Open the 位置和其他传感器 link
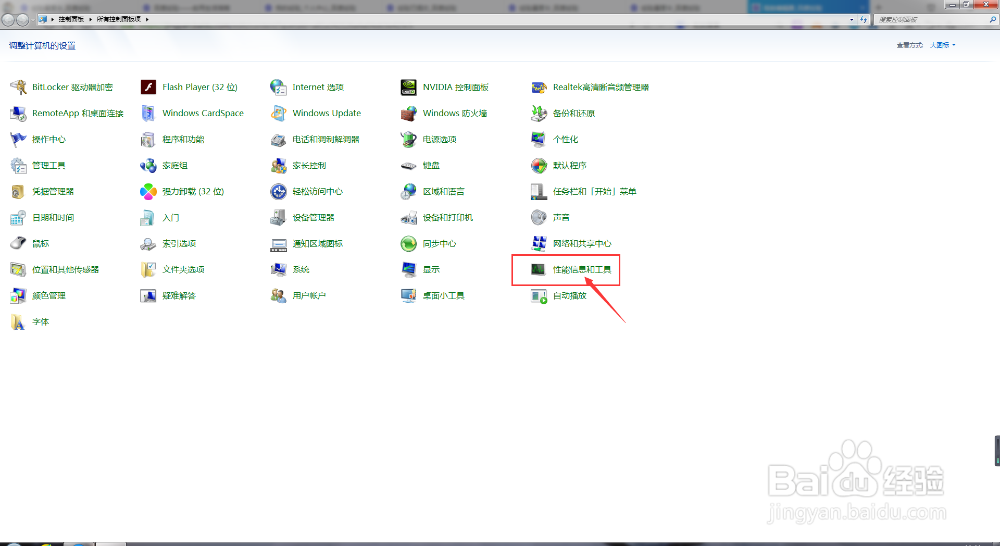 tap(66, 269)
